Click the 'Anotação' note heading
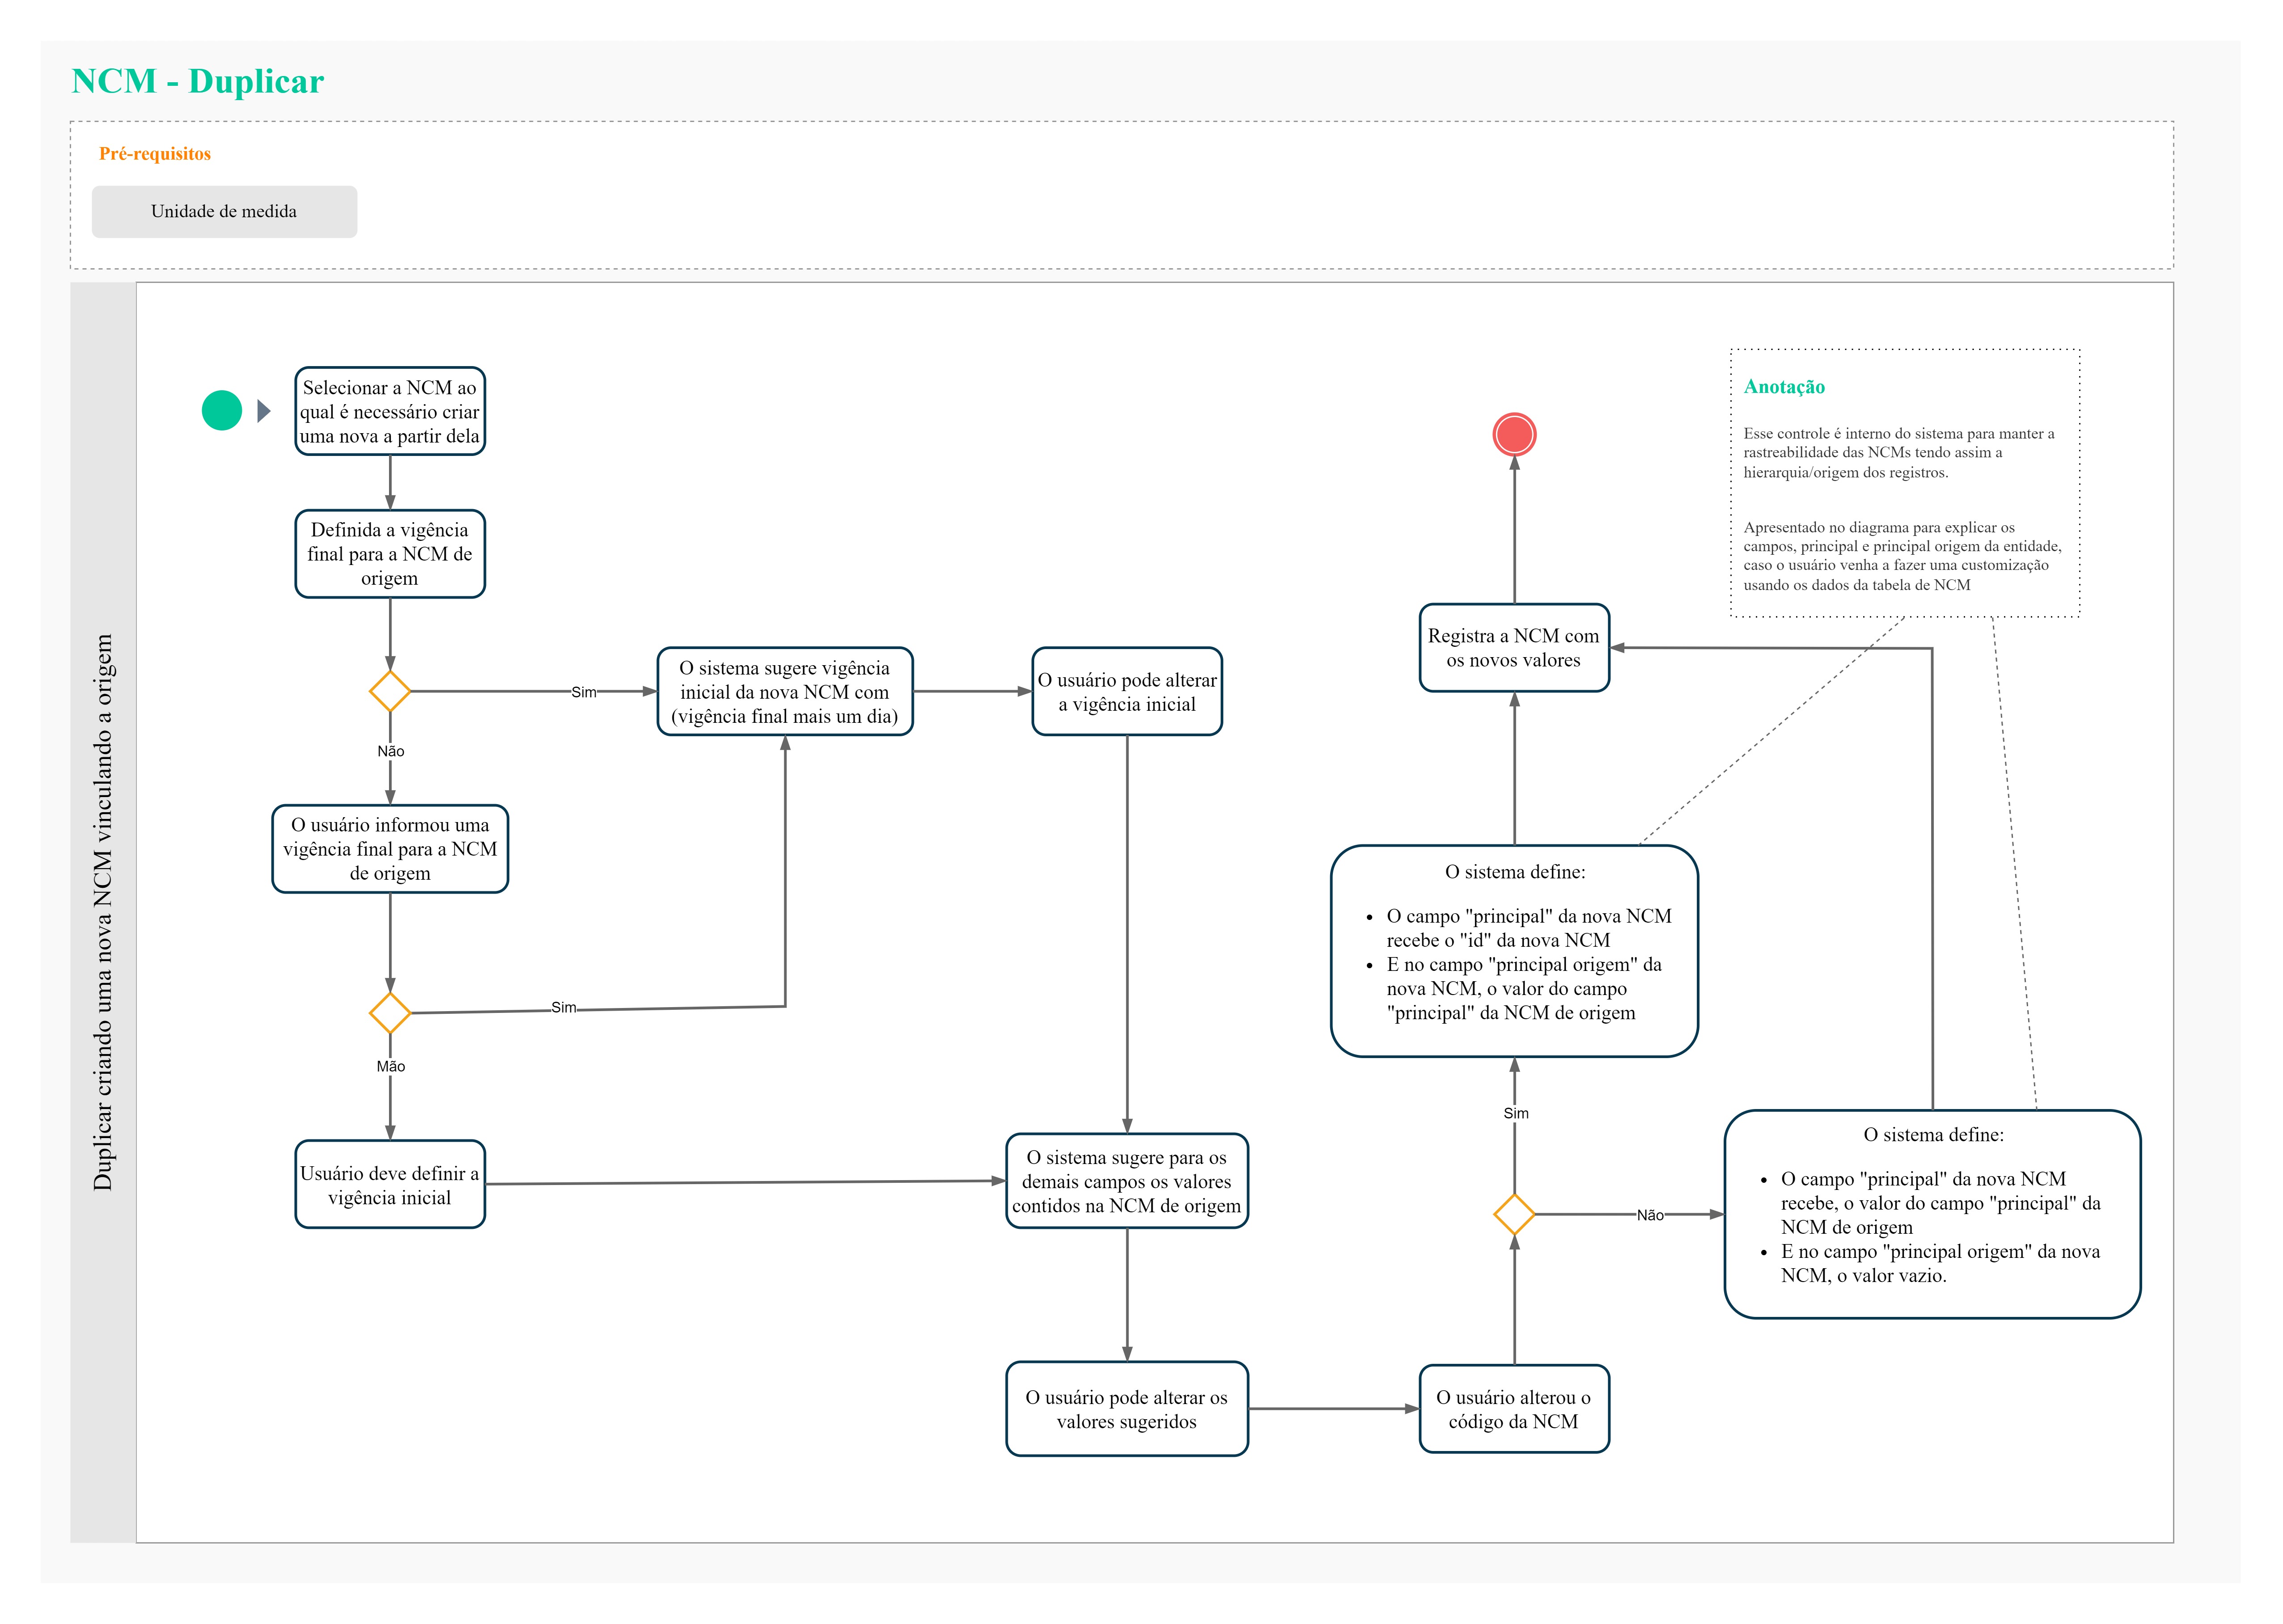Screen dimensions: 2283x1624 [1784, 387]
